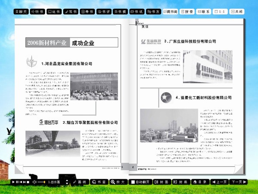258x194 pixels.
Task: Click heading 3.广东生益科技股份有限公司
Action: point(190,41)
